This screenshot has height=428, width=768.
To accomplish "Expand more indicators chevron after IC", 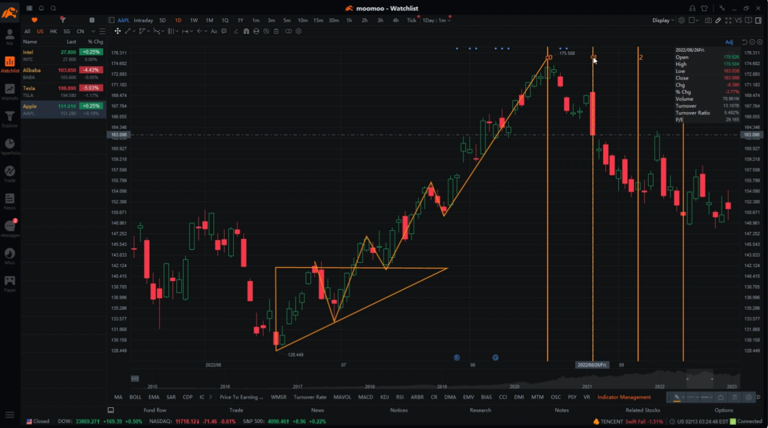I will point(211,397).
